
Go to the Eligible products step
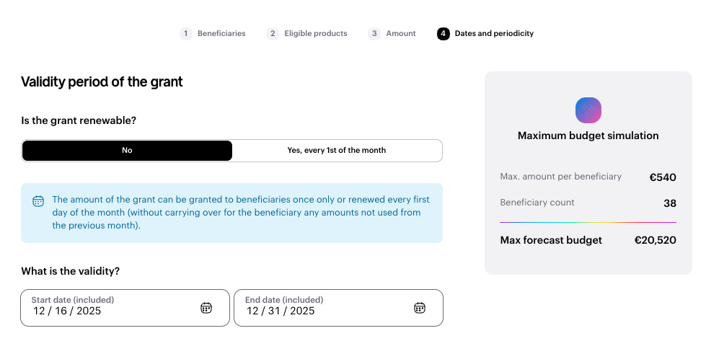315,33
